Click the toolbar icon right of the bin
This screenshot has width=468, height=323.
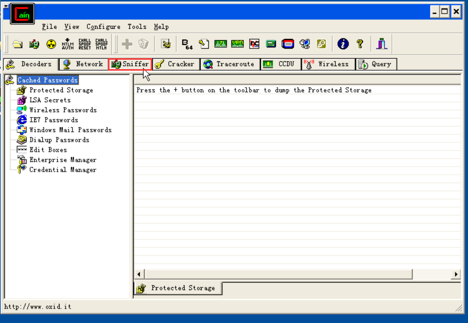(x=166, y=44)
